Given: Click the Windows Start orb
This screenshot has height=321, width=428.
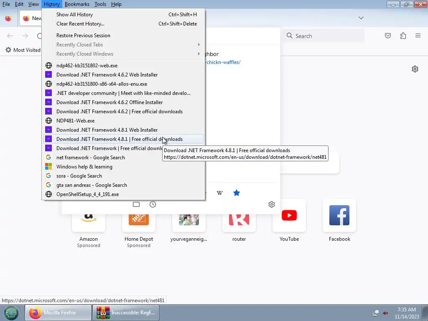Looking at the screenshot, I should click(11, 313).
